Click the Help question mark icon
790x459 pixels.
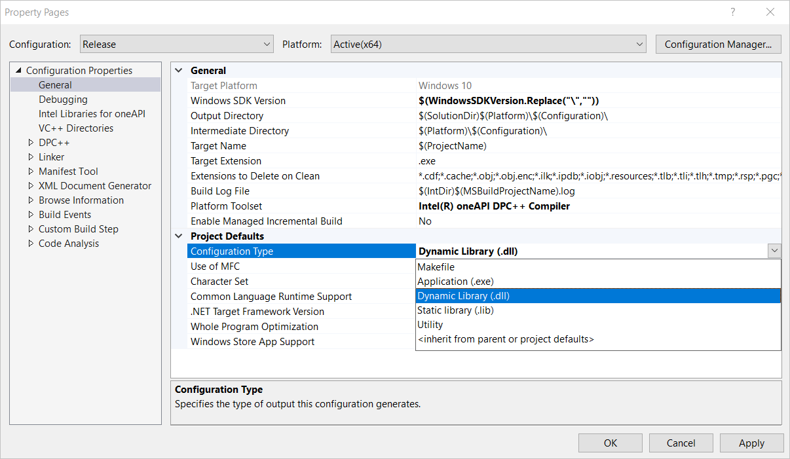[732, 12]
